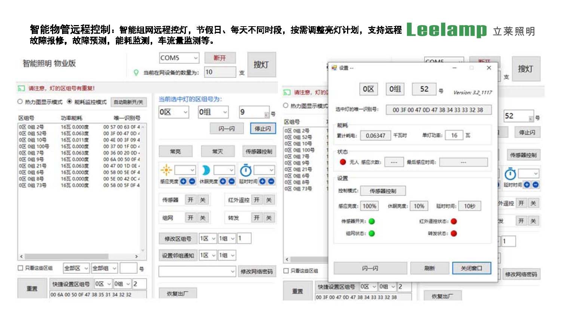This screenshot has height=316, width=561.
Task: Click red 红外遥控状态 indicator in settings dialog
Action: coord(454,221)
